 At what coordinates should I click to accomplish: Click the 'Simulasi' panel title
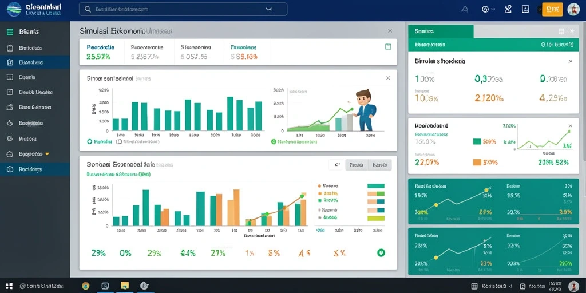(x=127, y=31)
